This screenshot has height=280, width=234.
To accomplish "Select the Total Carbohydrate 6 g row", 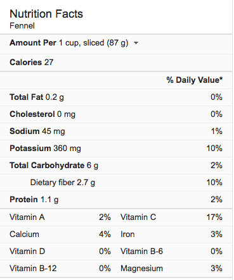I will pos(116,166).
